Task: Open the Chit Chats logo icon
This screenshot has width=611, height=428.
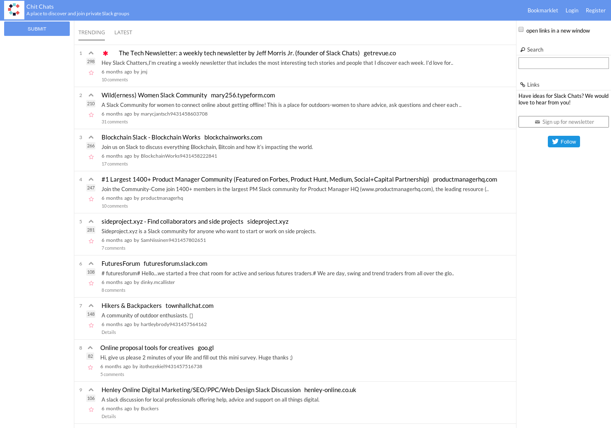Action: click(14, 10)
